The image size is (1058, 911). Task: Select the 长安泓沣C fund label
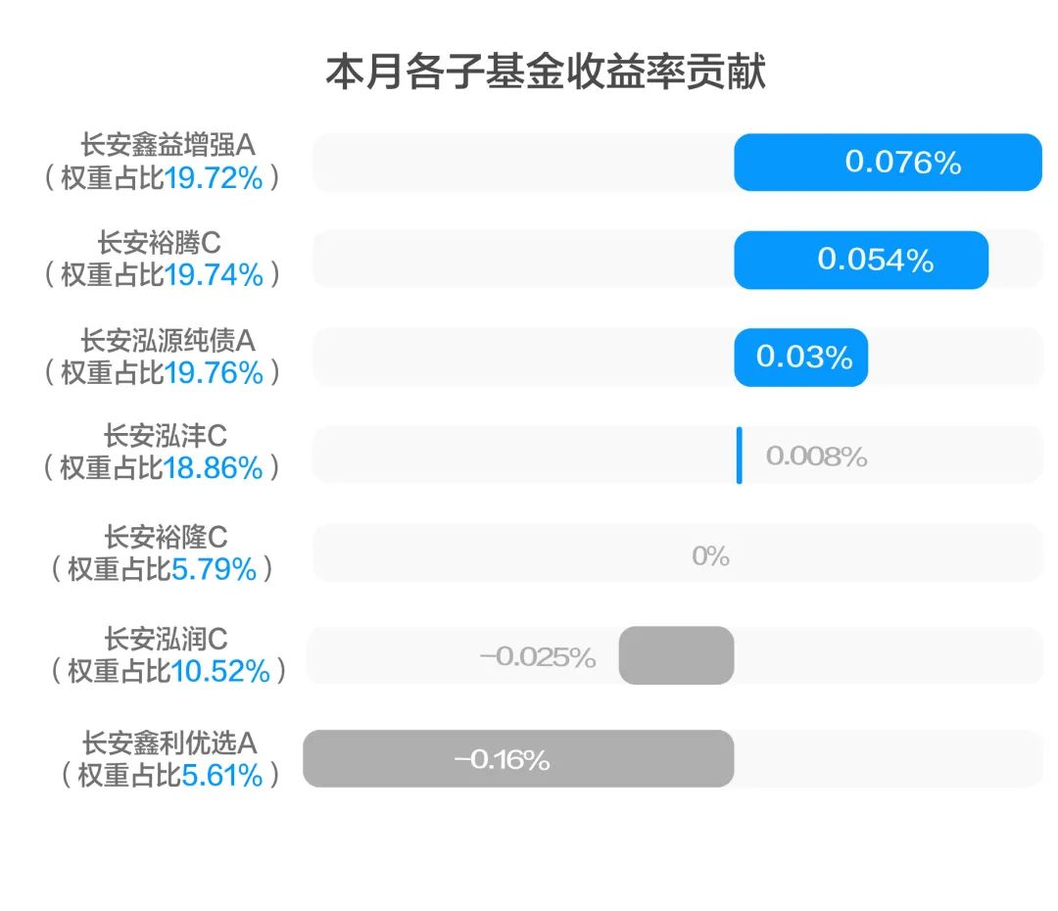(x=166, y=437)
